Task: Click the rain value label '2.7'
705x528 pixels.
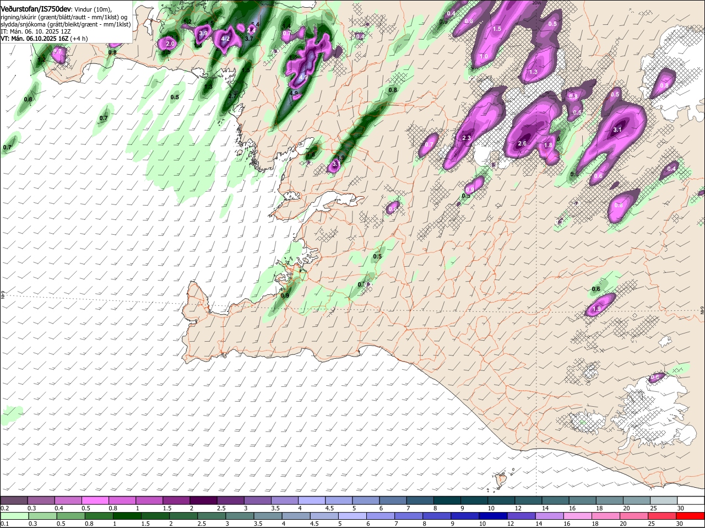Action: 232,95
